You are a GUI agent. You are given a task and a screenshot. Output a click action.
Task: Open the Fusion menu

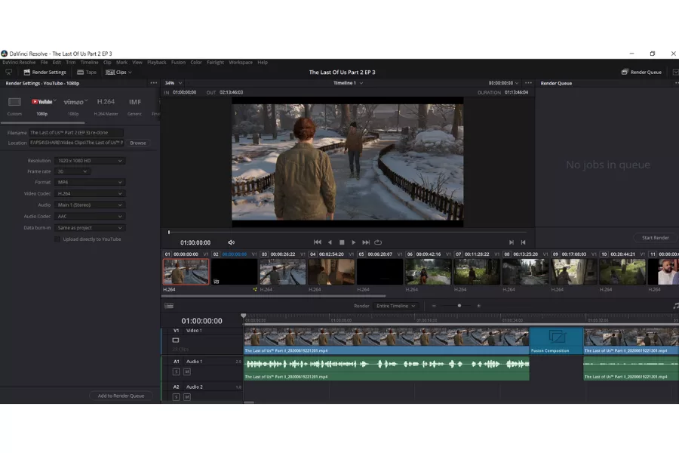click(x=178, y=63)
